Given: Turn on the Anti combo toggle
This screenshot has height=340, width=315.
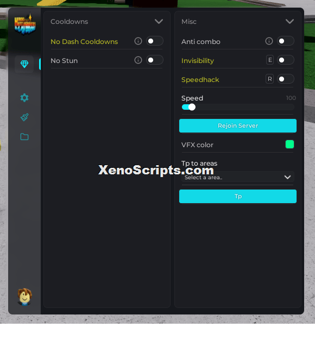Looking at the screenshot, I should pyautogui.click(x=286, y=41).
